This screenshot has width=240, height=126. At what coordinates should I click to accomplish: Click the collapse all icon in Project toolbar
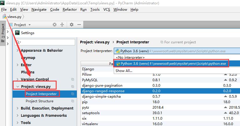point(62,25)
